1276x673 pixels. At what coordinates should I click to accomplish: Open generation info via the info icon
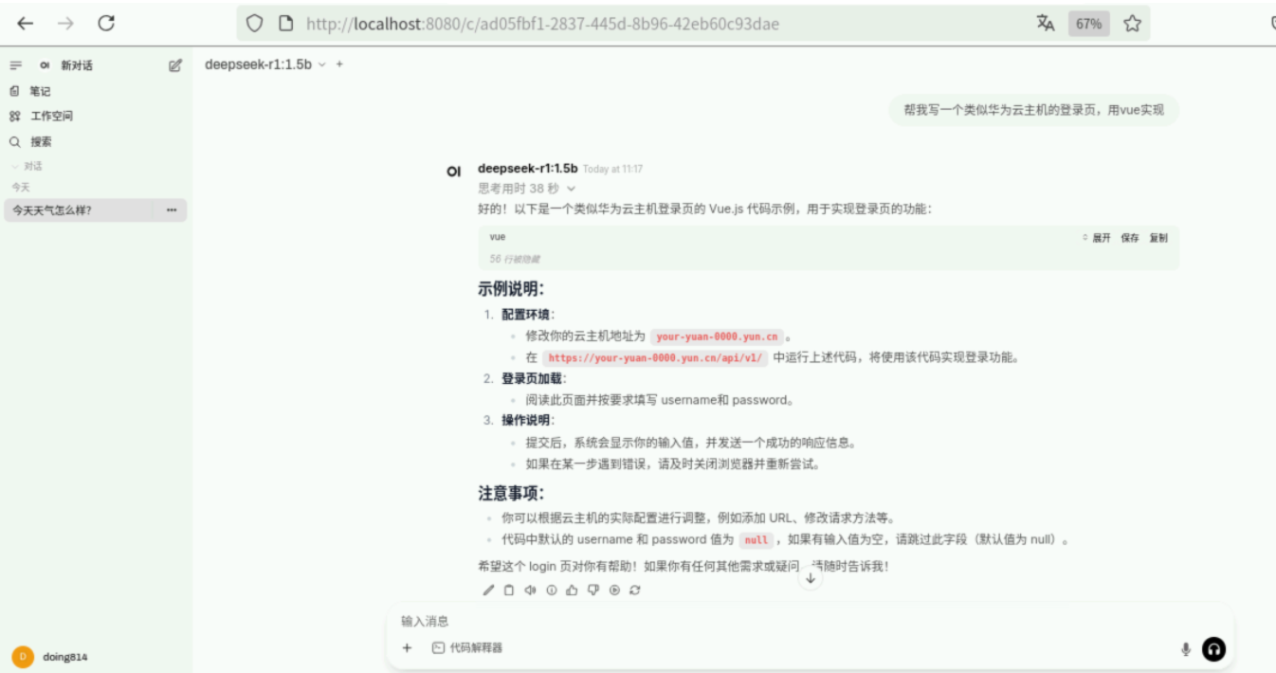(551, 590)
